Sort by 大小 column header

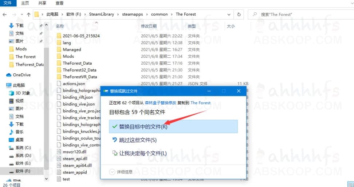pyautogui.click(x=231, y=27)
